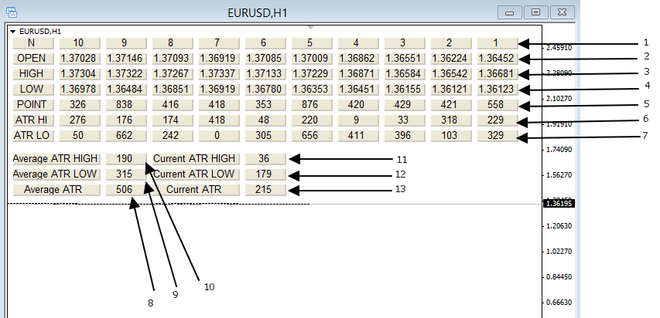Click the Current ATR value 215
This screenshot has height=318, width=660.
[x=265, y=190]
